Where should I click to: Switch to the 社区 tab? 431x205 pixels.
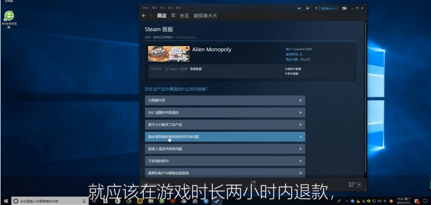tap(184, 16)
